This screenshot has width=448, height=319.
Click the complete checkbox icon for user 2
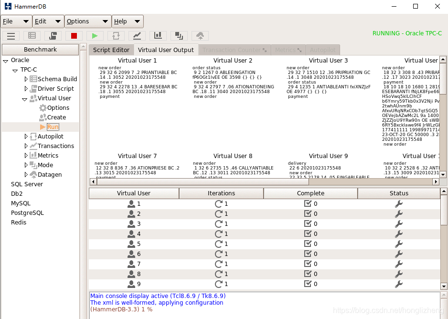[308, 213]
